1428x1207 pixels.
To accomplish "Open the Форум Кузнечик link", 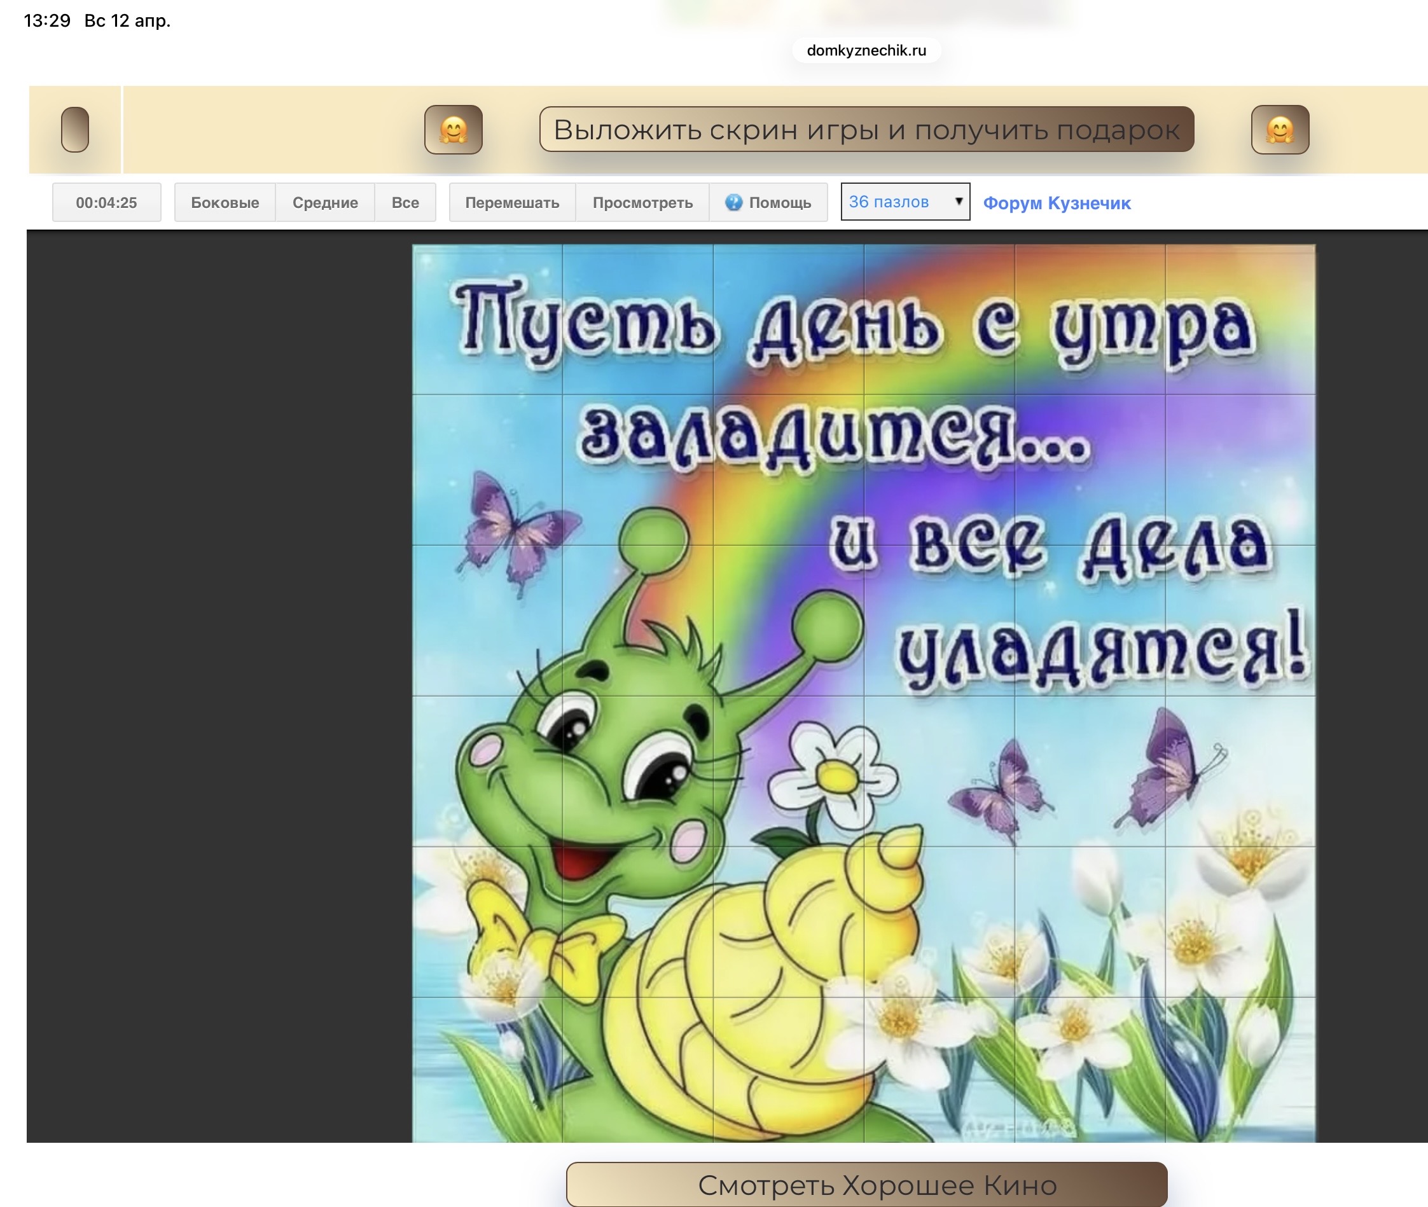I will coord(1057,203).
